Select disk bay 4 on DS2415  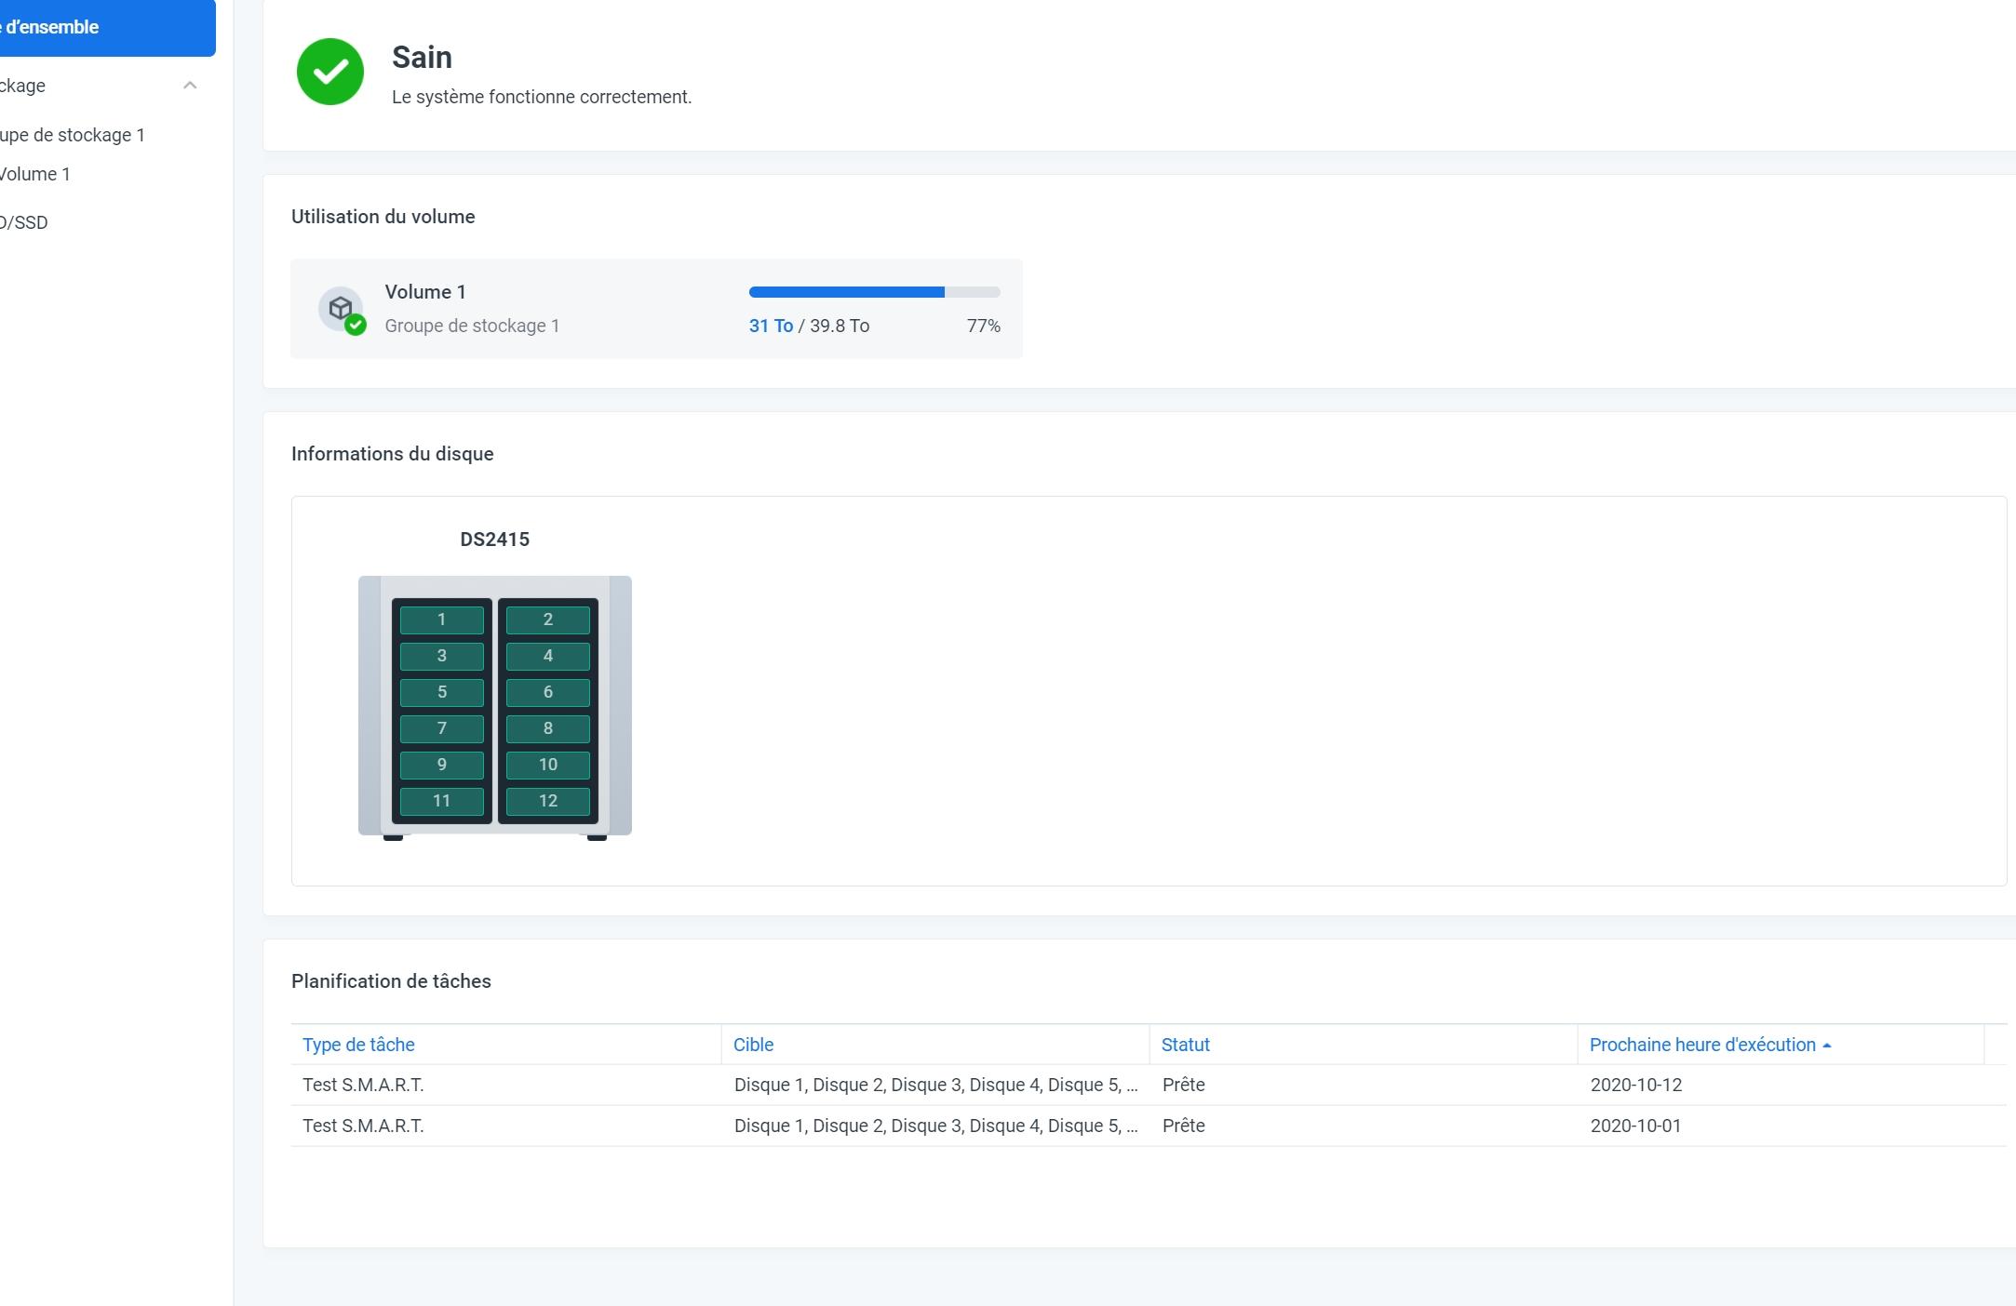(x=547, y=656)
